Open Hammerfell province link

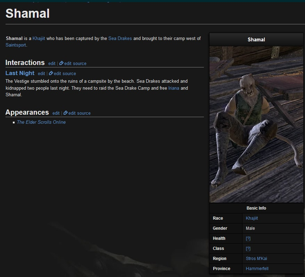click(x=257, y=269)
